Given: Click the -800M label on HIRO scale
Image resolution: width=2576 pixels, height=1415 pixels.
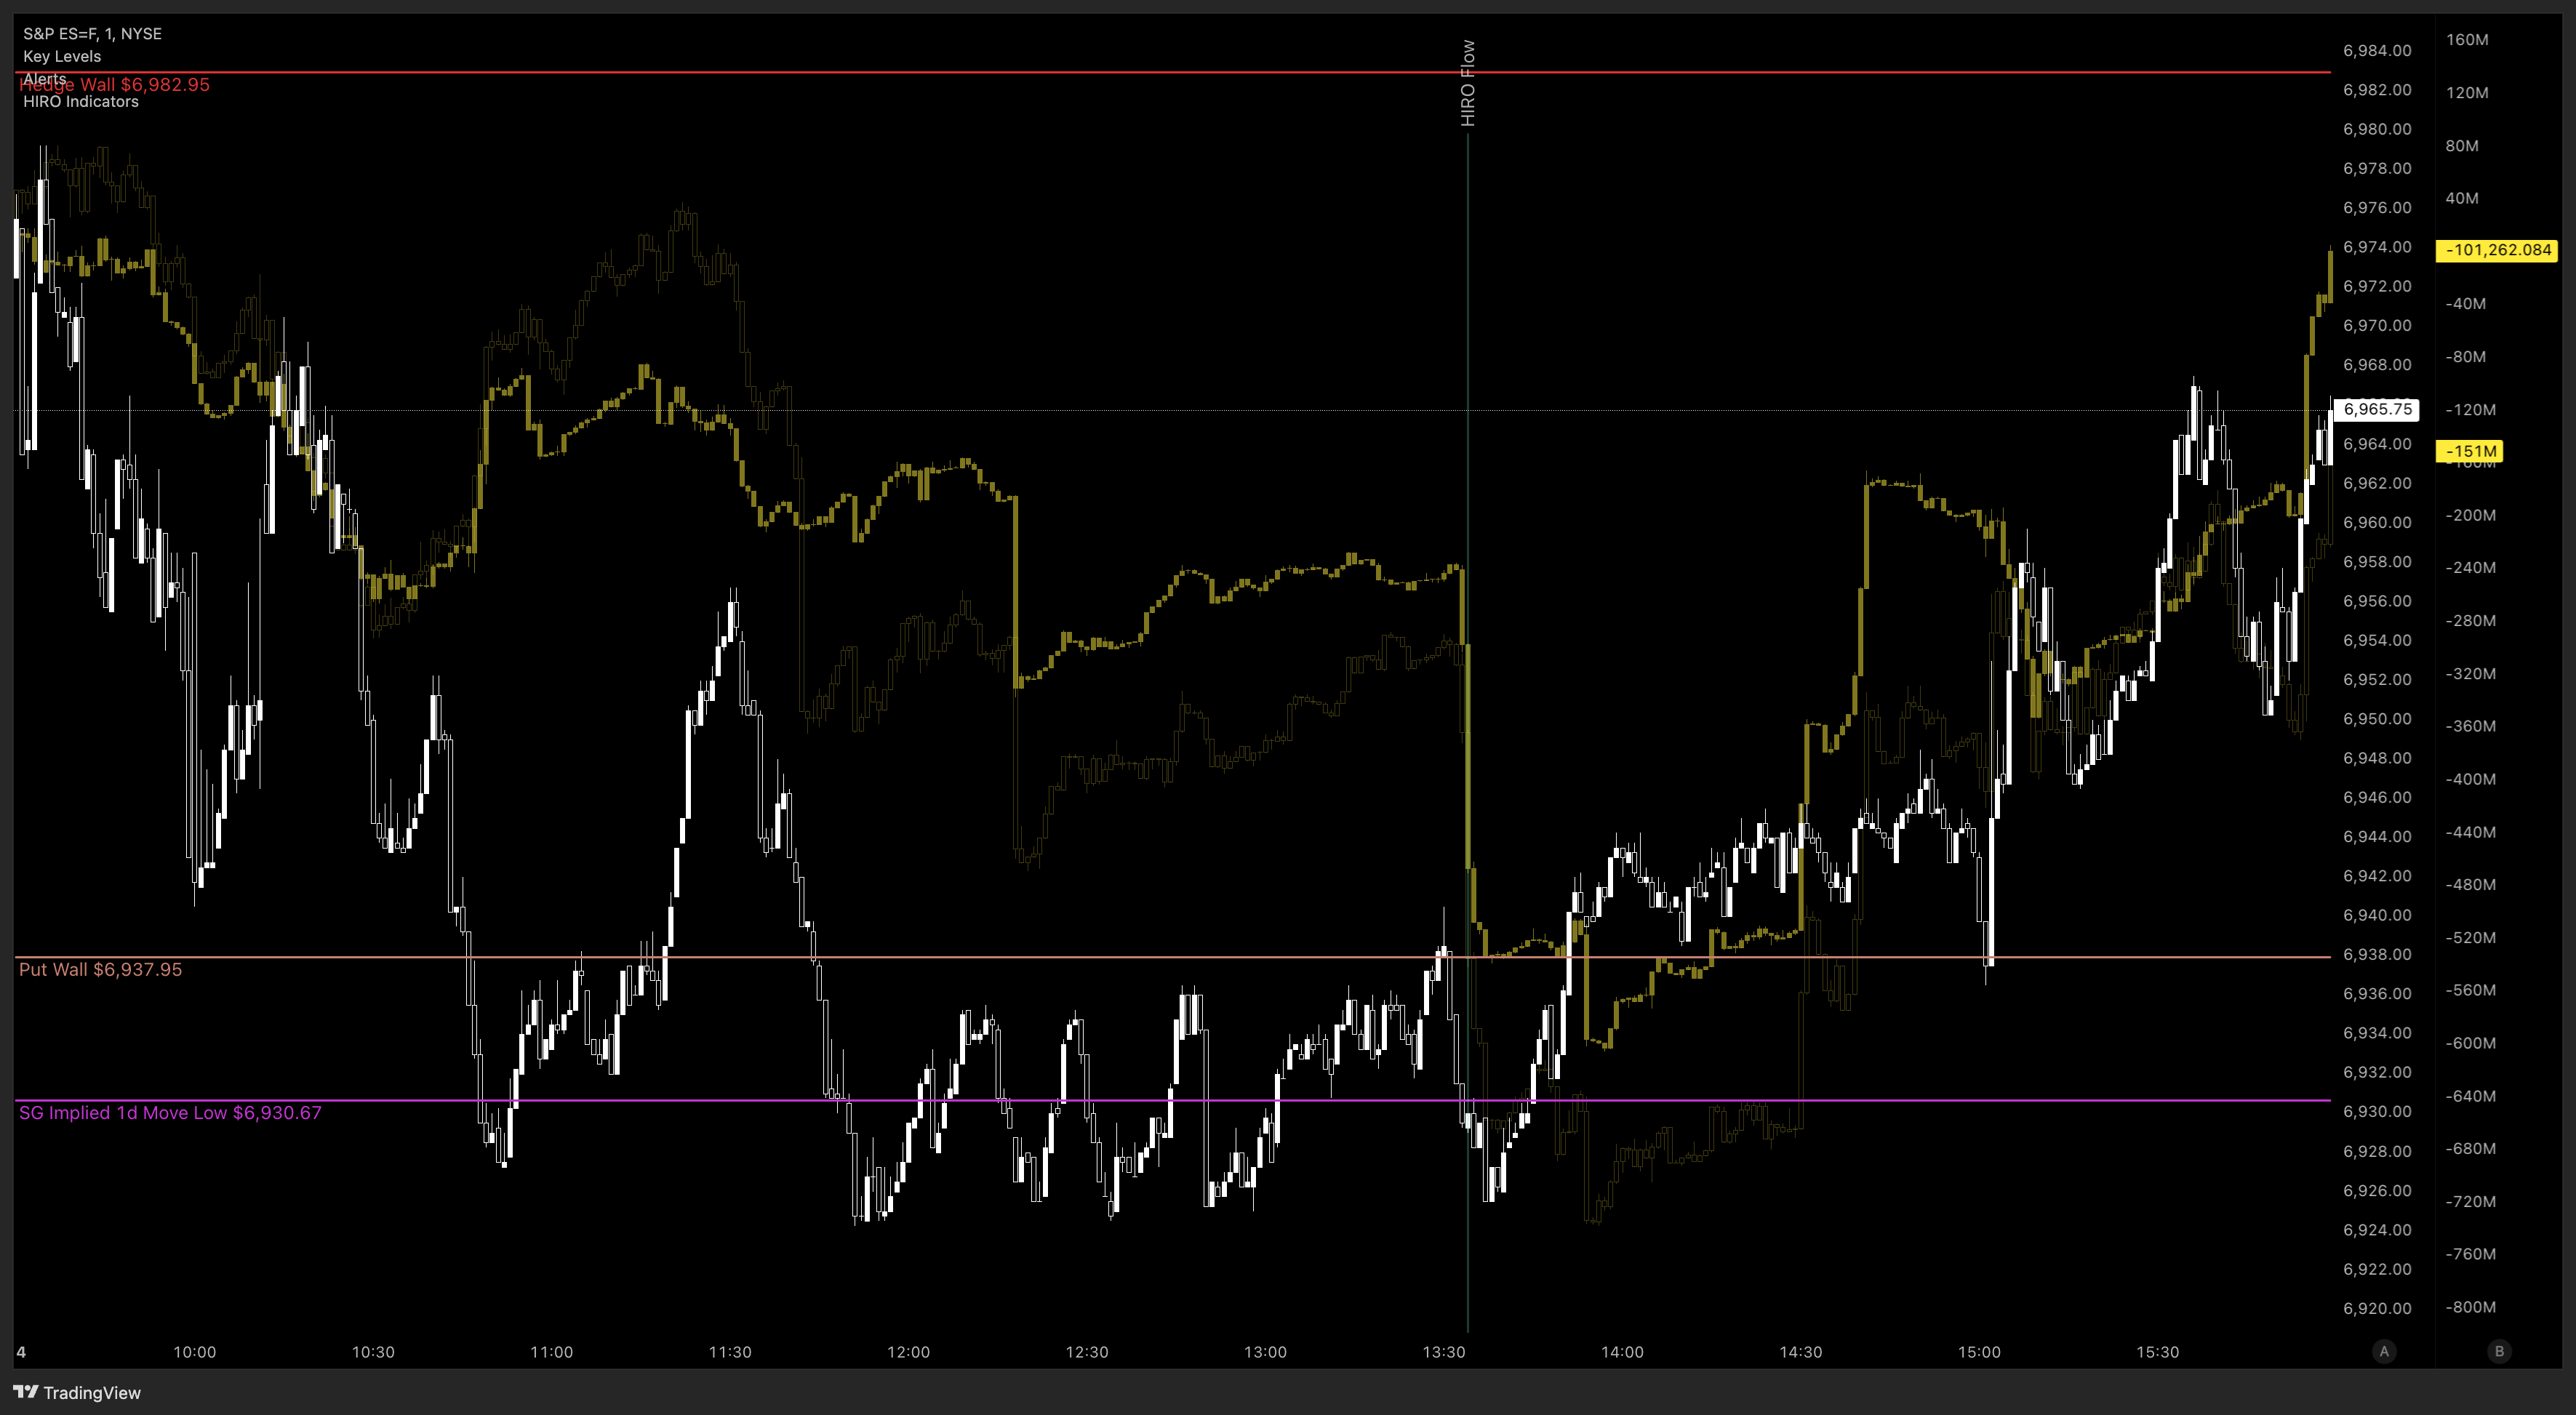Looking at the screenshot, I should 2470,1307.
